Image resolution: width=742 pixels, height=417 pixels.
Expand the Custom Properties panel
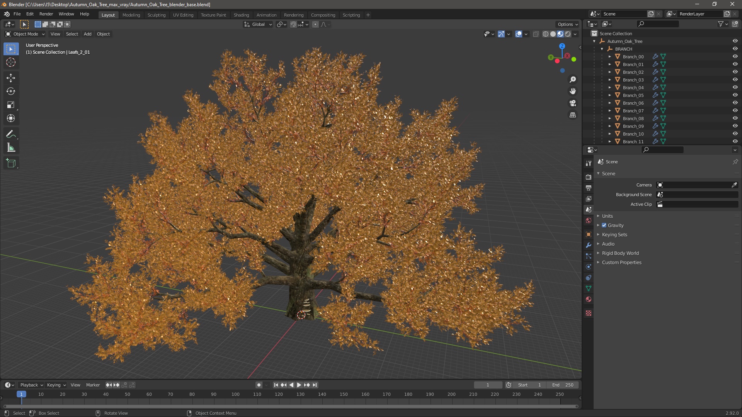621,262
